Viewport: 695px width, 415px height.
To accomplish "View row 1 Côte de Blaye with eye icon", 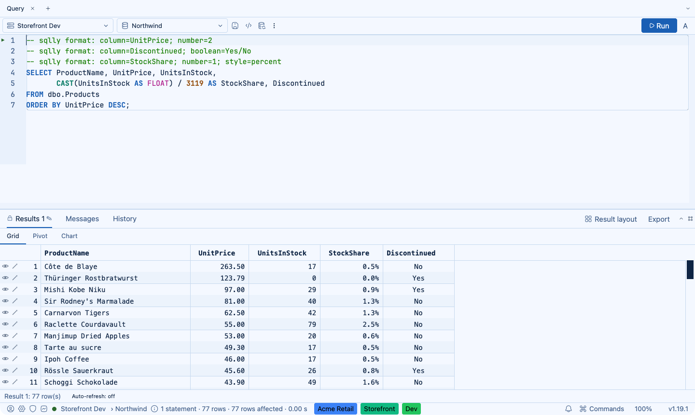I will click(5, 266).
